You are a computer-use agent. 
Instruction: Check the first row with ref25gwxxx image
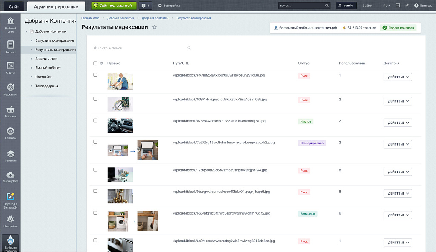click(95, 75)
